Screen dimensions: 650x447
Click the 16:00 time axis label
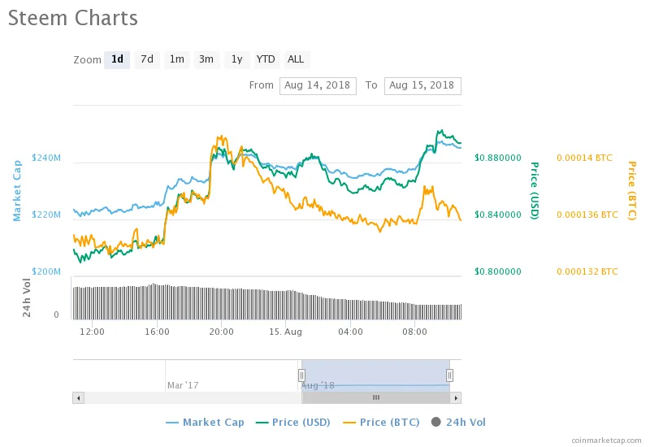click(157, 332)
